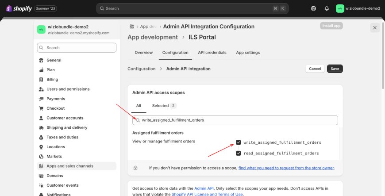Image resolution: width=385 pixels, height=196 pixels.
Task: Click the Shipping and delivery truck icon
Action: 41,127
